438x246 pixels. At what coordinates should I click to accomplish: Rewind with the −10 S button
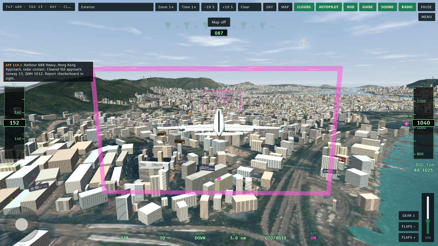(209, 7)
